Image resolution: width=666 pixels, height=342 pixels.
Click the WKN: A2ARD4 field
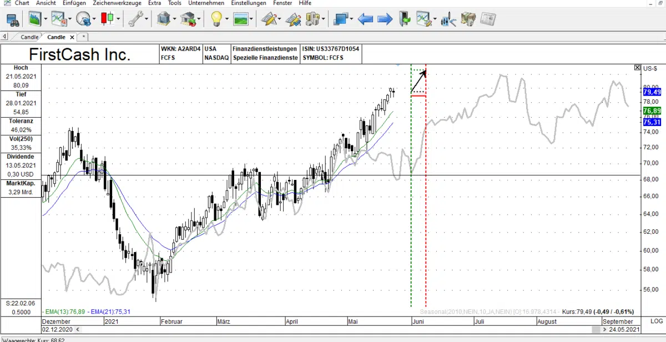click(180, 49)
